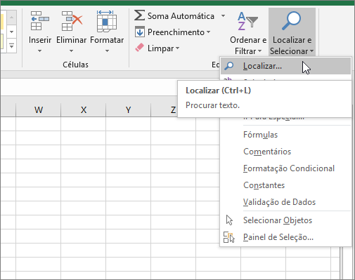Image resolution: width=355 pixels, height=280 pixels.
Task: Select column Z header
Action: [164, 109]
